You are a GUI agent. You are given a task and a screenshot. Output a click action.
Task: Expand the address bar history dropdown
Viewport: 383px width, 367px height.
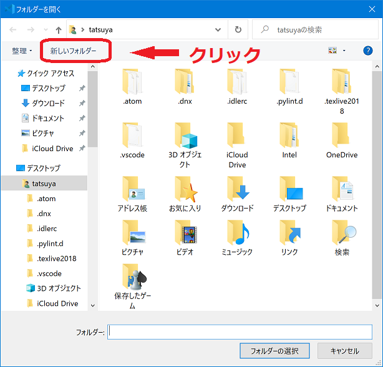218,30
